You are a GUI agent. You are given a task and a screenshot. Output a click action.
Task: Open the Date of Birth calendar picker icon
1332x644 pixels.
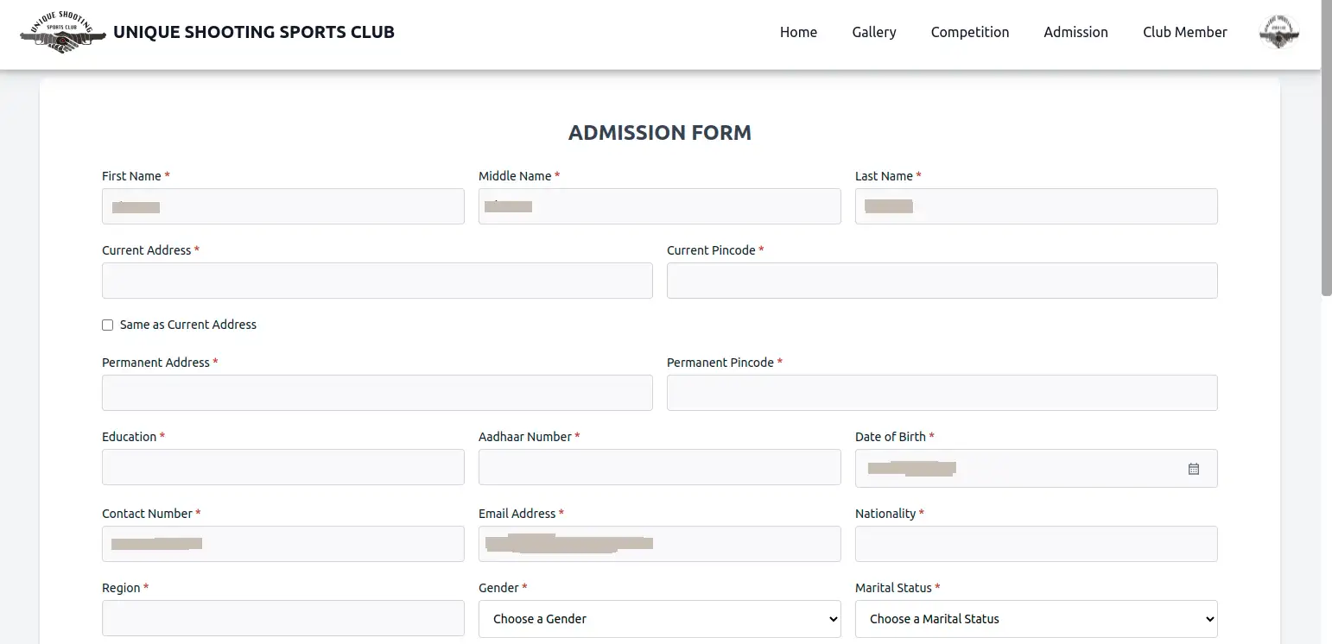click(1193, 469)
